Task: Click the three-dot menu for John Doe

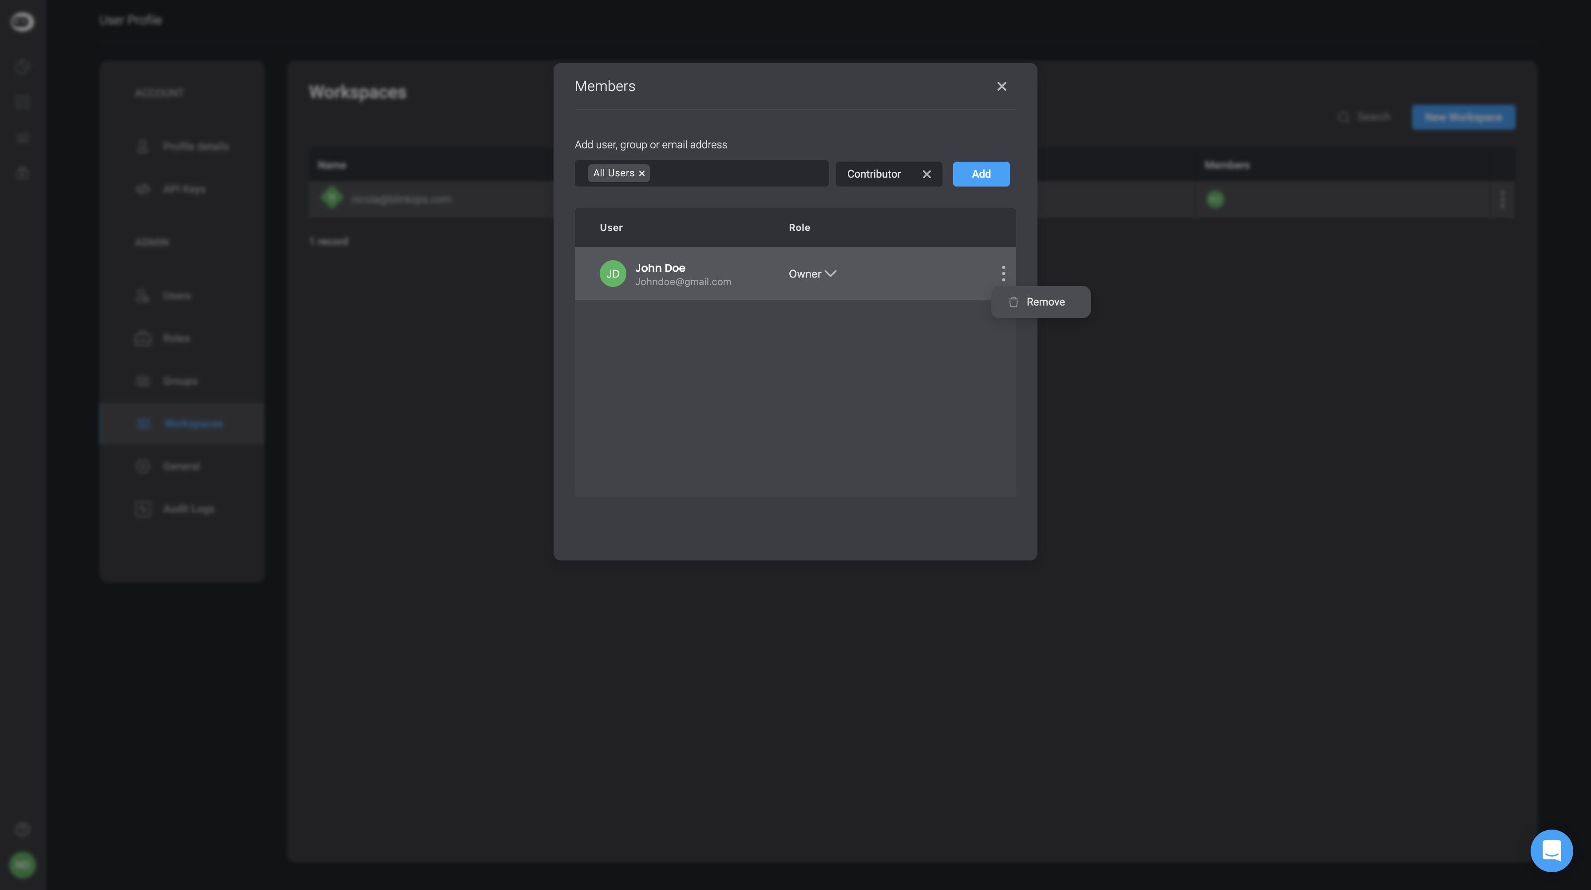Action: tap(1003, 273)
